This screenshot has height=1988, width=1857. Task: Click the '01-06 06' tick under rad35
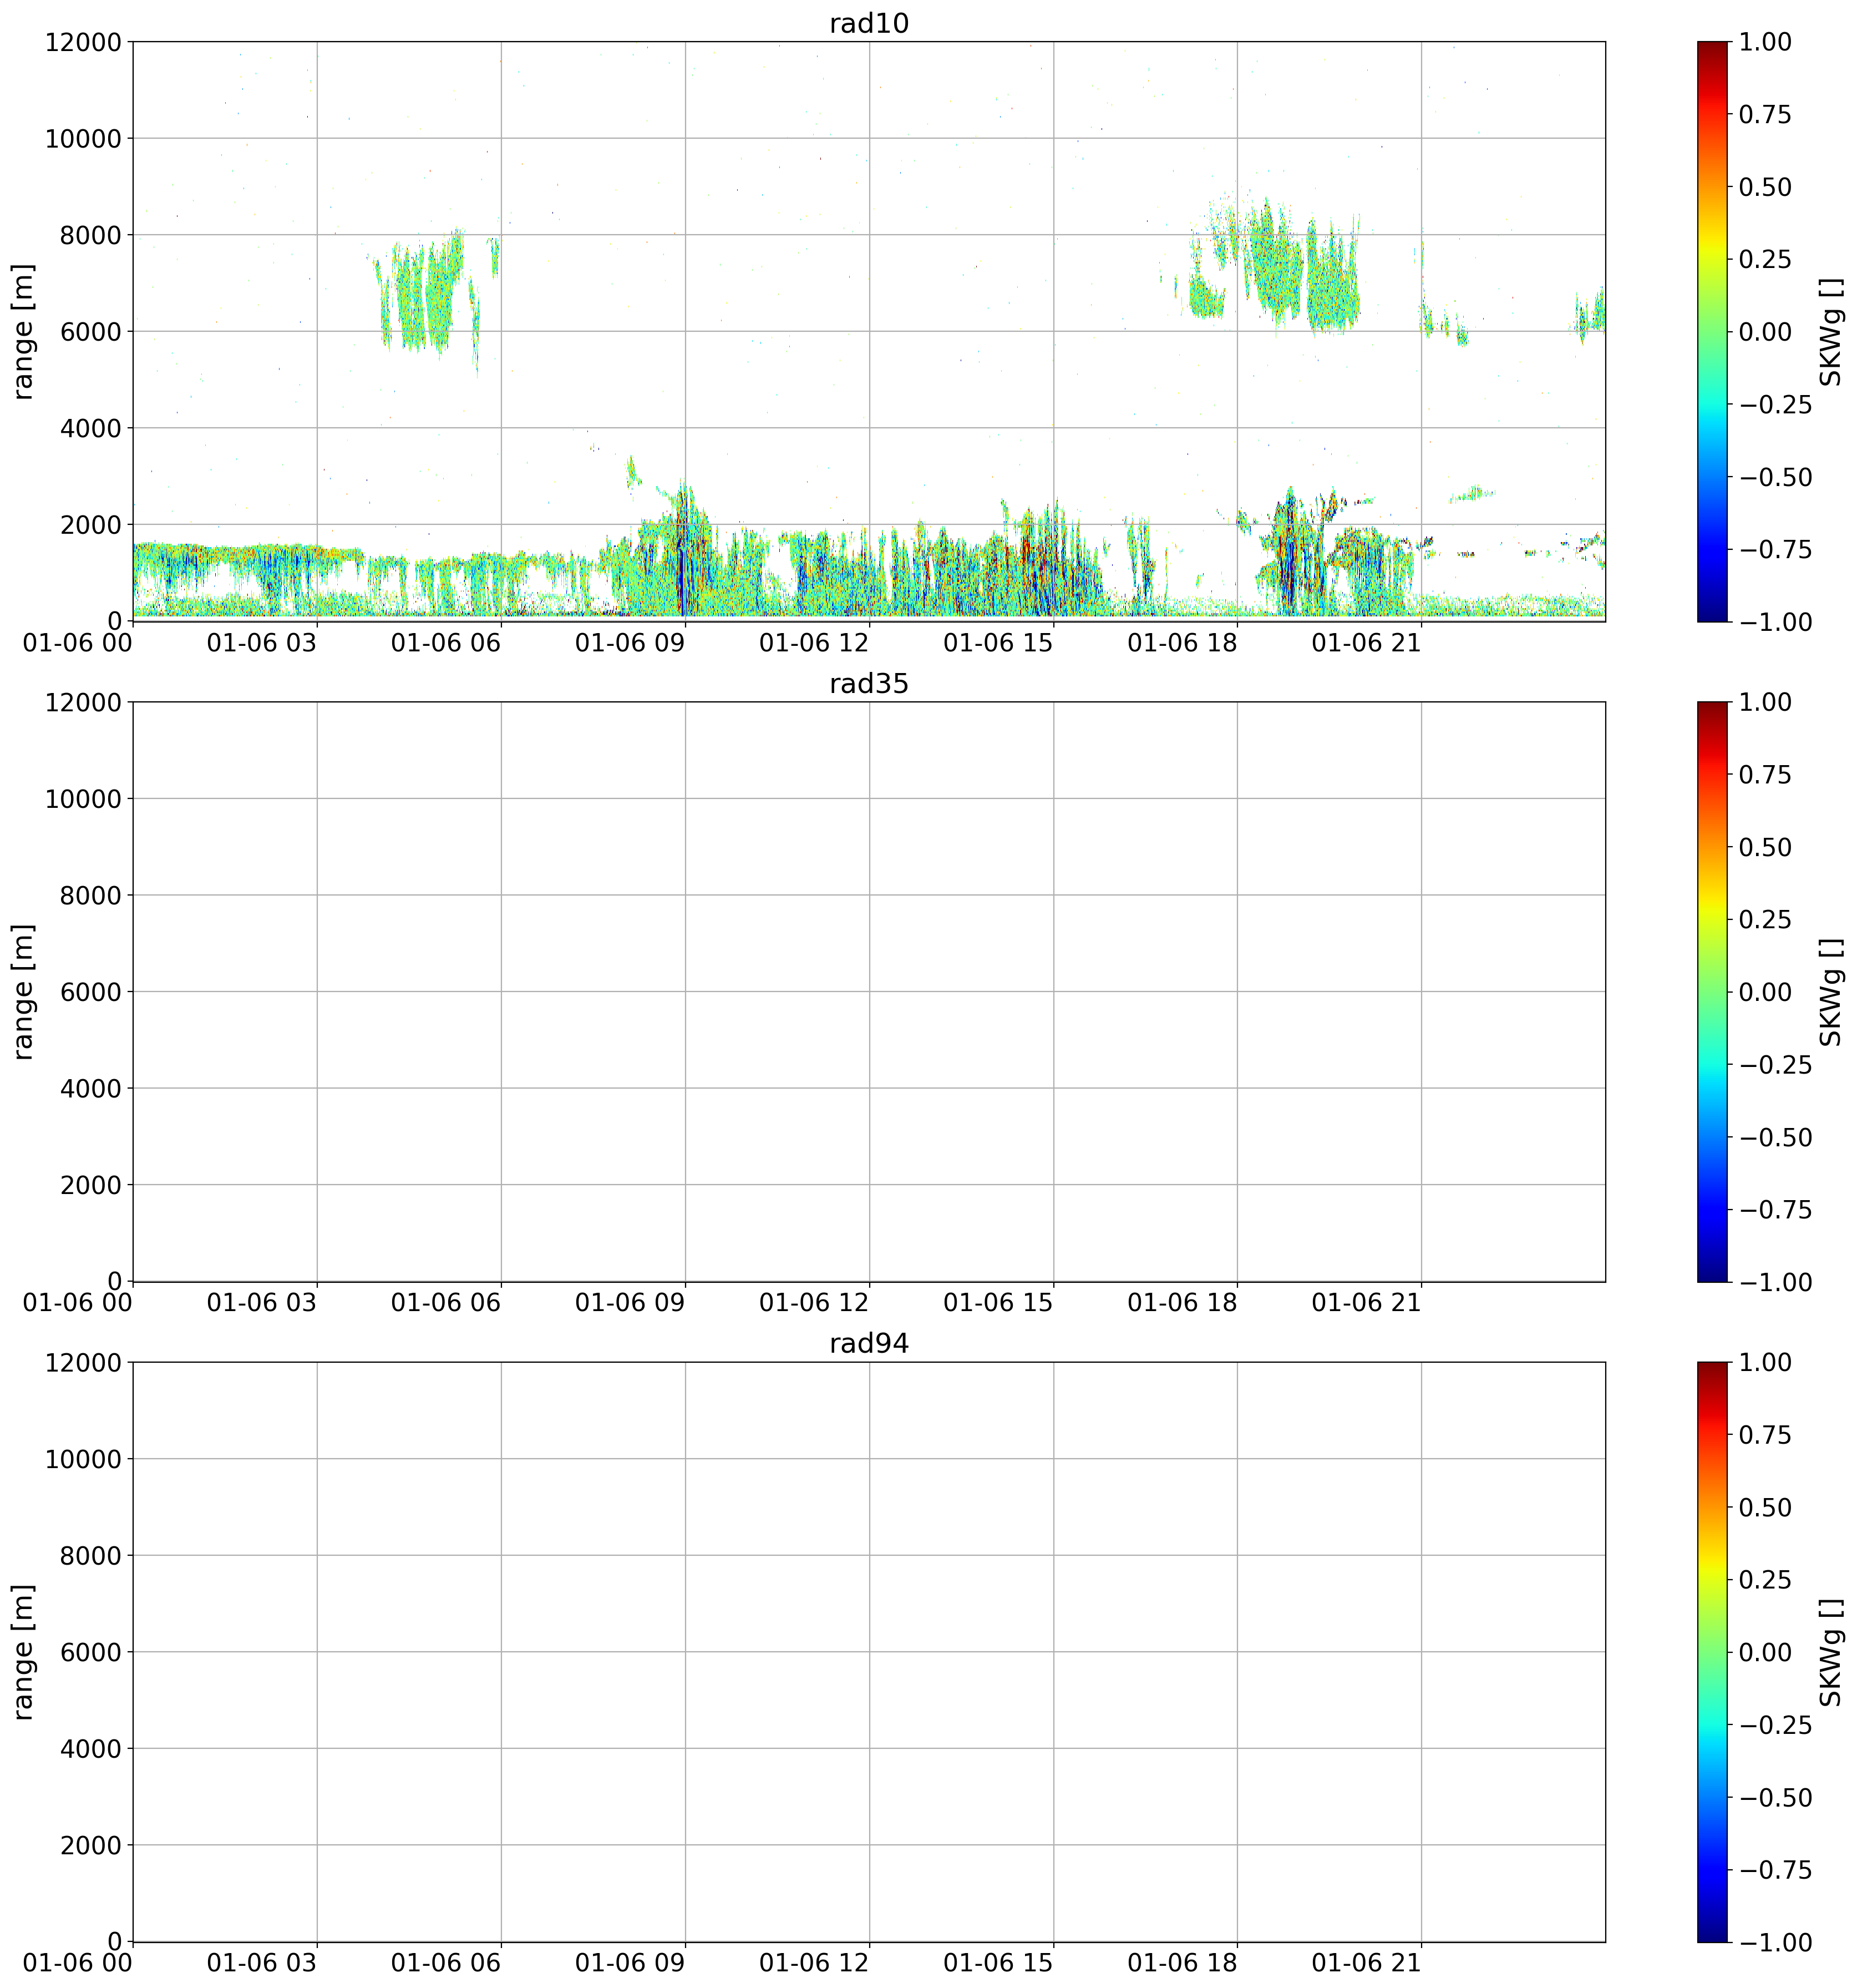click(446, 1303)
